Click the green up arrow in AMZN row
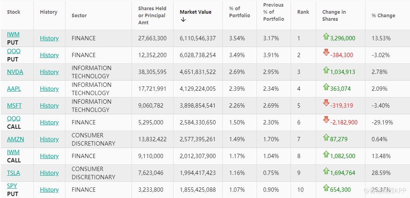Viewport: 410px width, 198px height. (x=326, y=138)
